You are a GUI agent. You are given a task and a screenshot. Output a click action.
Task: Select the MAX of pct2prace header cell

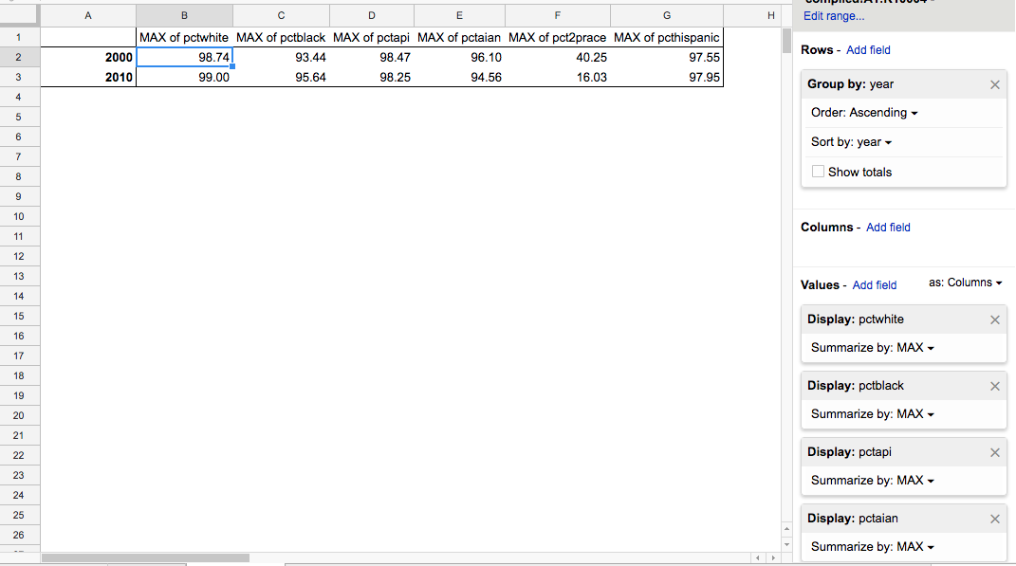pyautogui.click(x=558, y=38)
